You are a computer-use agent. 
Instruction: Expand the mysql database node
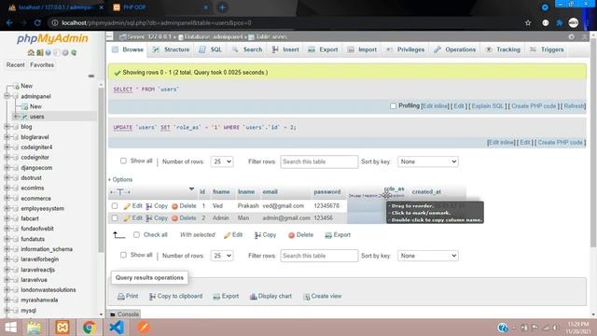pos(7,311)
